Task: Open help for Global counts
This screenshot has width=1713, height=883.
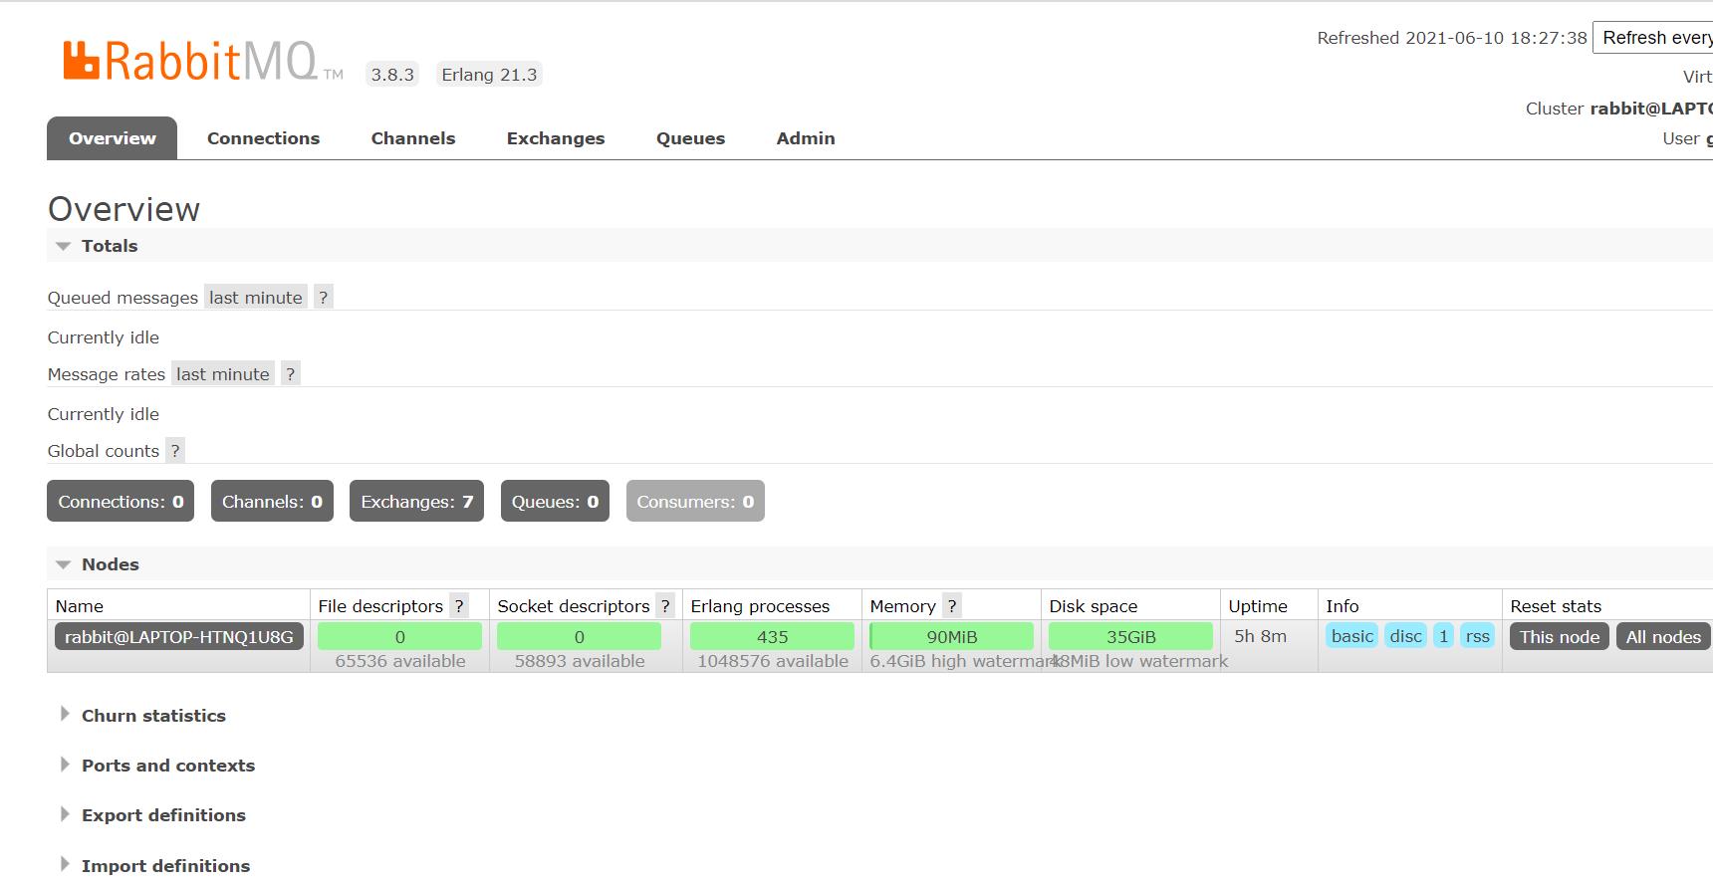Action: point(174,450)
